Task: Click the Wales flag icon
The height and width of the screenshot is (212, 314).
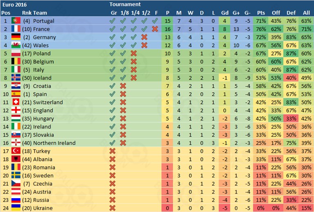Action: pos(16,45)
